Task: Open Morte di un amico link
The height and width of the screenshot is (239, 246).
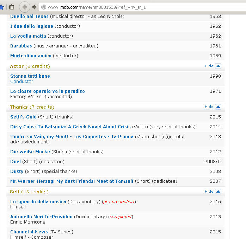Action: coord(31,56)
